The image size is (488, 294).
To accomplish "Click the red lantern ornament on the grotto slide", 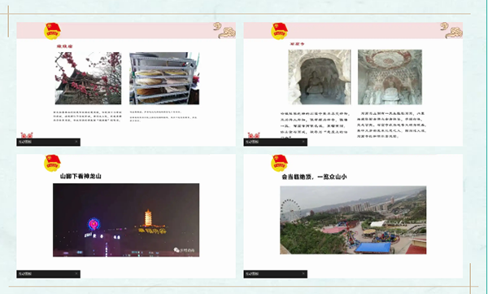I will click(254, 135).
